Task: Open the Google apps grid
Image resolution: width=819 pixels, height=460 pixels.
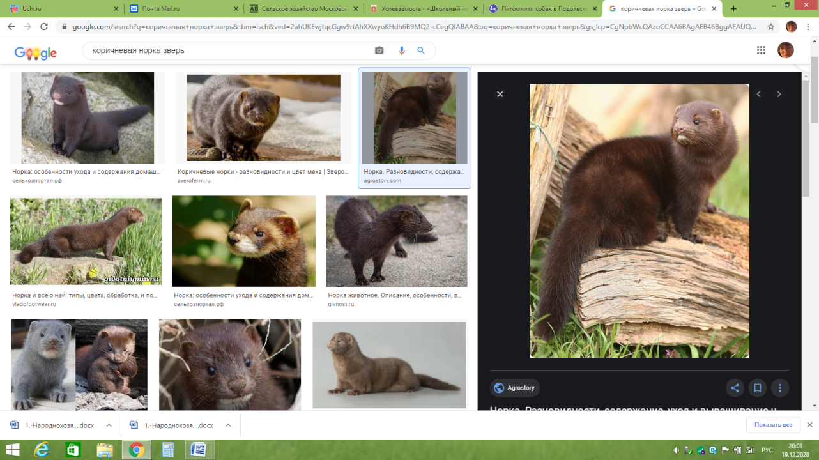Action: point(761,50)
